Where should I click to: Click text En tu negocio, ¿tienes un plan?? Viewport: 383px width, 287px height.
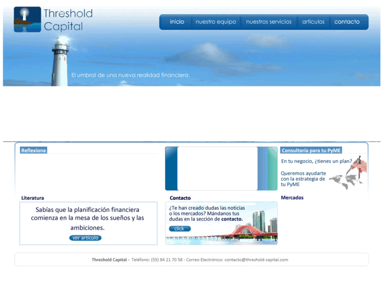[x=317, y=161]
